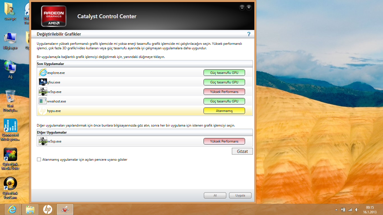Click the Gözat browse button
The image size is (383, 215).
242,151
